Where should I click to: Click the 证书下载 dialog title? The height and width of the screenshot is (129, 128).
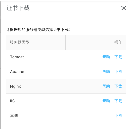(18, 8)
